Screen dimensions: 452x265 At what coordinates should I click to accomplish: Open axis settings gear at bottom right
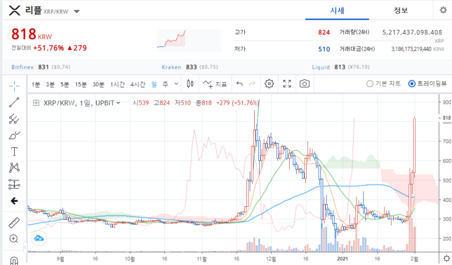[446, 258]
